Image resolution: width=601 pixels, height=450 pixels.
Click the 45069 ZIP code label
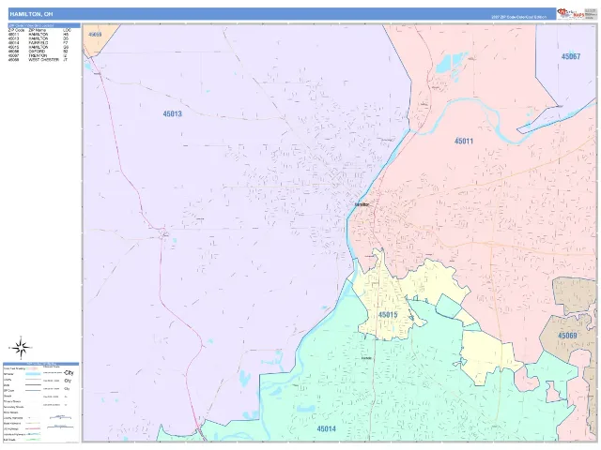tap(567, 336)
